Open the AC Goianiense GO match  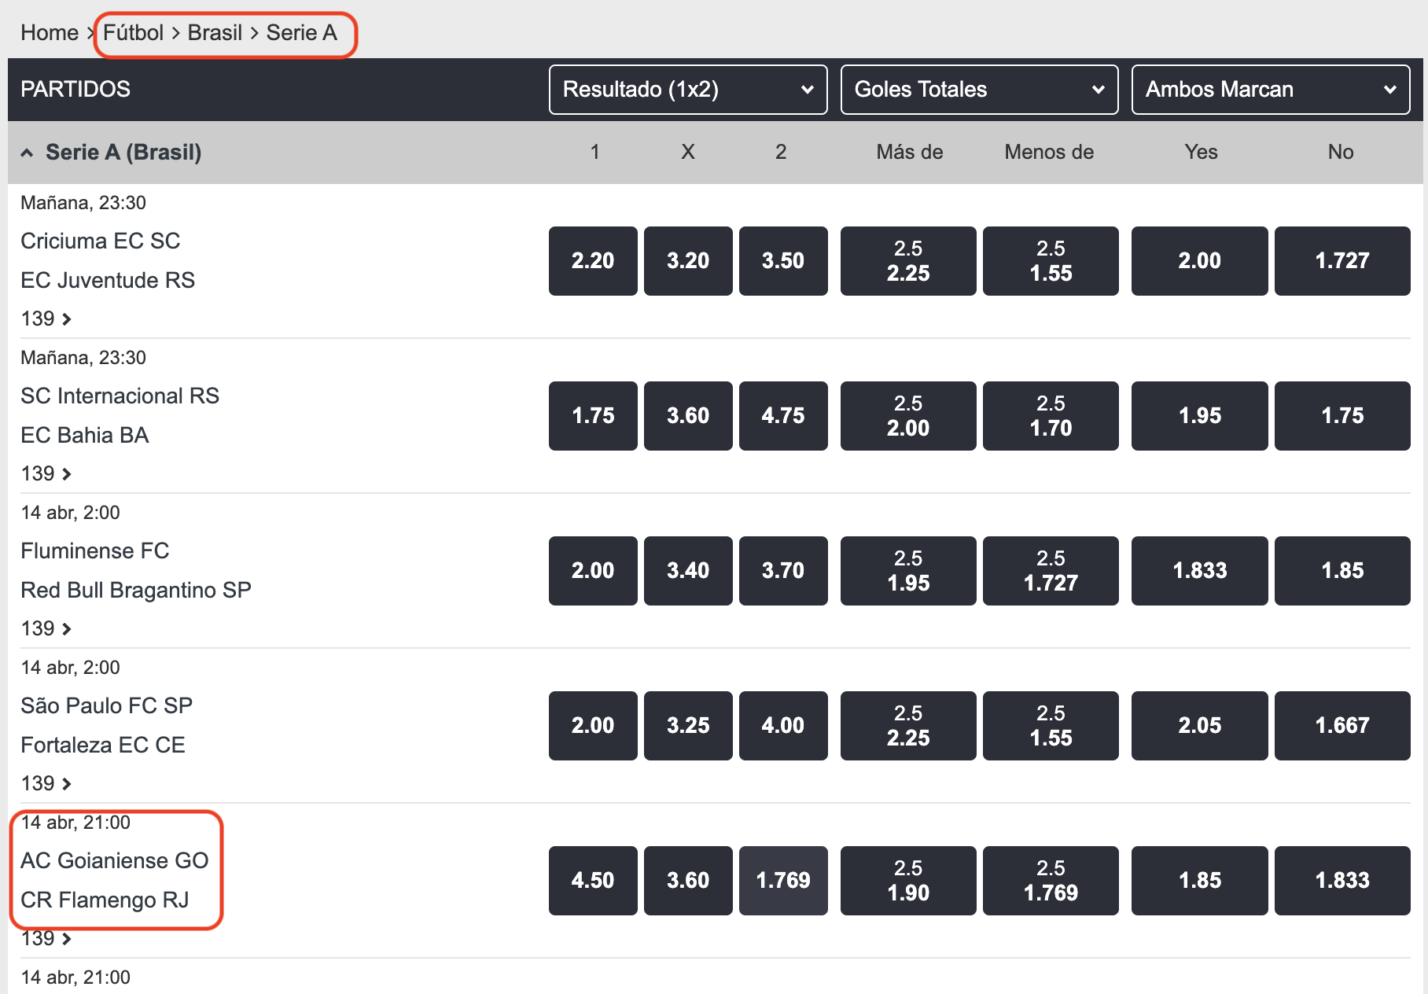click(115, 861)
